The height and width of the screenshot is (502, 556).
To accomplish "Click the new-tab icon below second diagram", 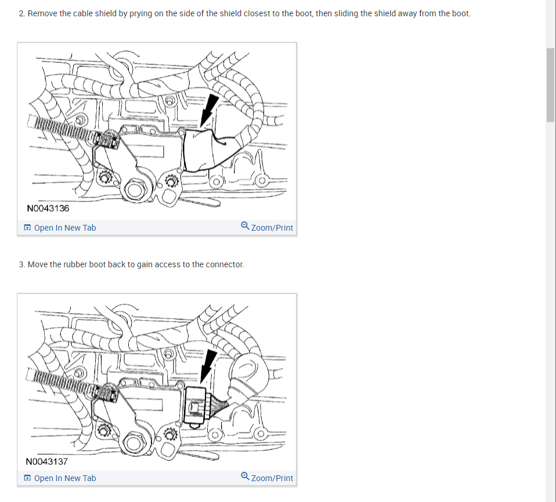I will [x=27, y=478].
